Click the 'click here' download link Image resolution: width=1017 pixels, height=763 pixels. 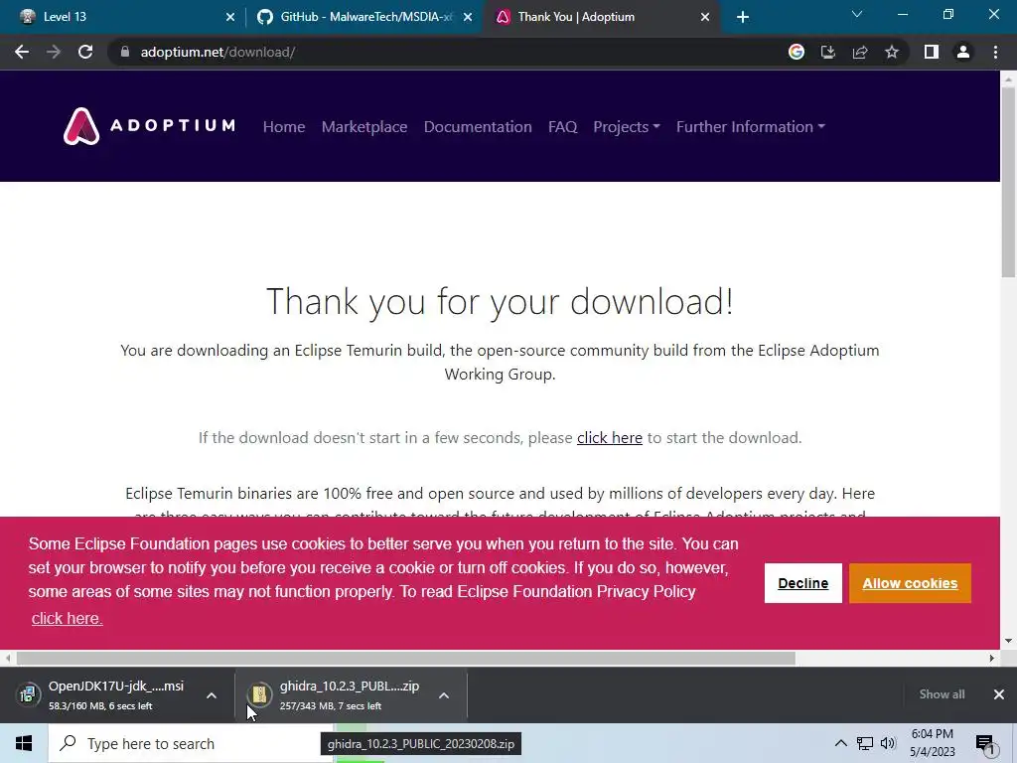(610, 438)
